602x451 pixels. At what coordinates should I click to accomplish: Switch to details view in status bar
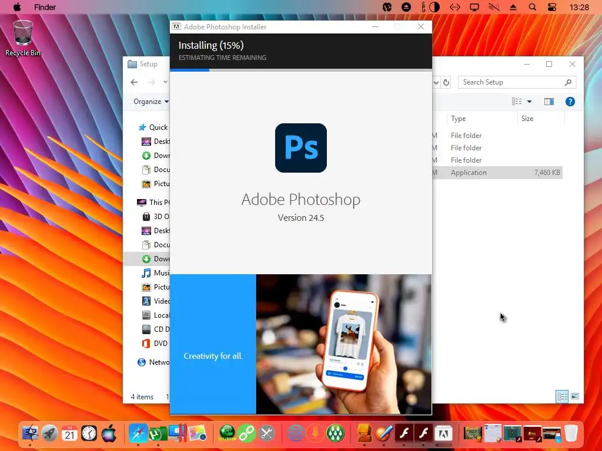[562, 396]
